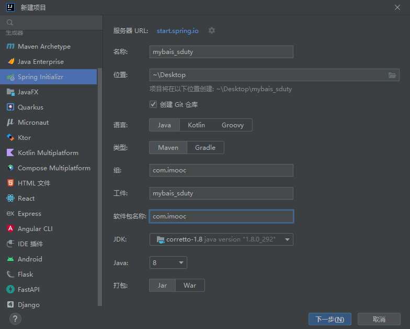410x329 pixels.
Task: Click the Ktor diamond icon
Action: [x=10, y=137]
